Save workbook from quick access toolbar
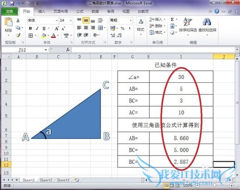240x190 pixels. [x=12, y=3]
